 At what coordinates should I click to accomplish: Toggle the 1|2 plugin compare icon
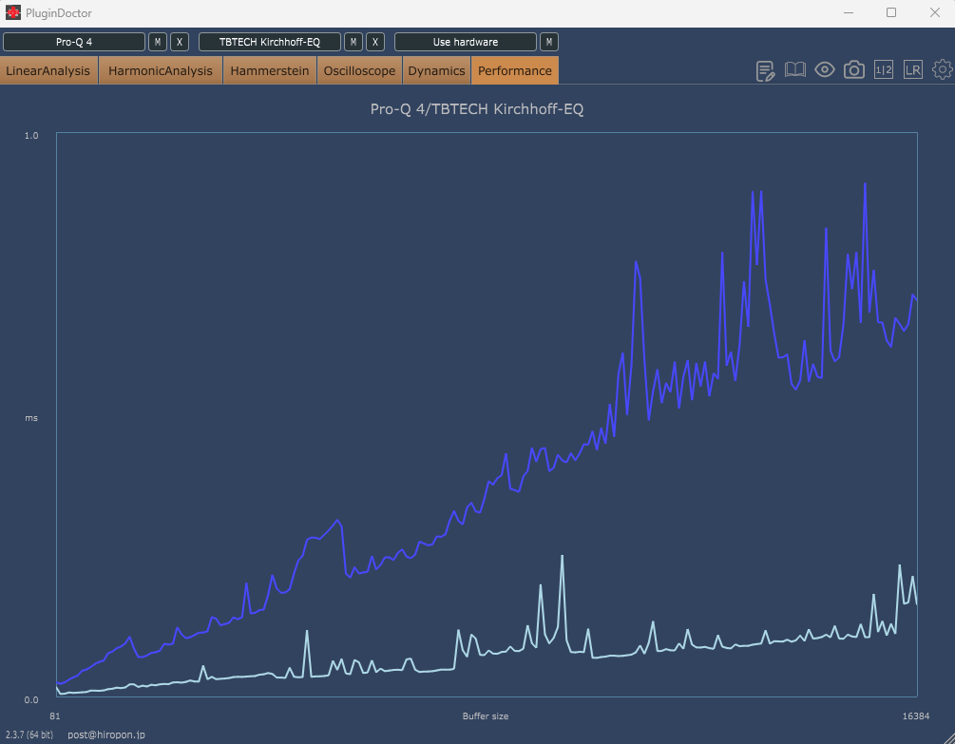tap(883, 70)
